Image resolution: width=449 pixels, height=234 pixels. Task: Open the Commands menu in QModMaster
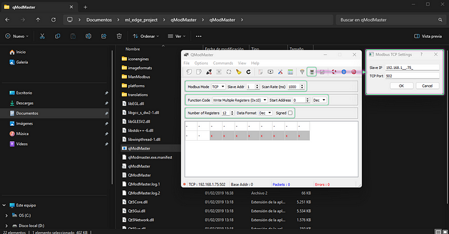pyautogui.click(x=223, y=63)
